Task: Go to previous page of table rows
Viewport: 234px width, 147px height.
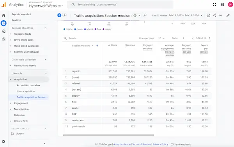Action: tap(193, 38)
